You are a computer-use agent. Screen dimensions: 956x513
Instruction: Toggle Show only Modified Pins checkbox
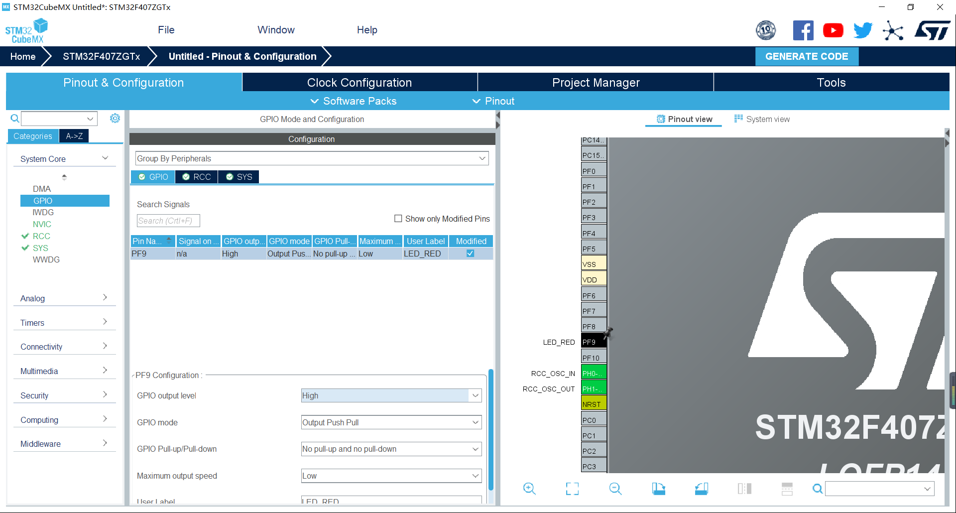[398, 219]
